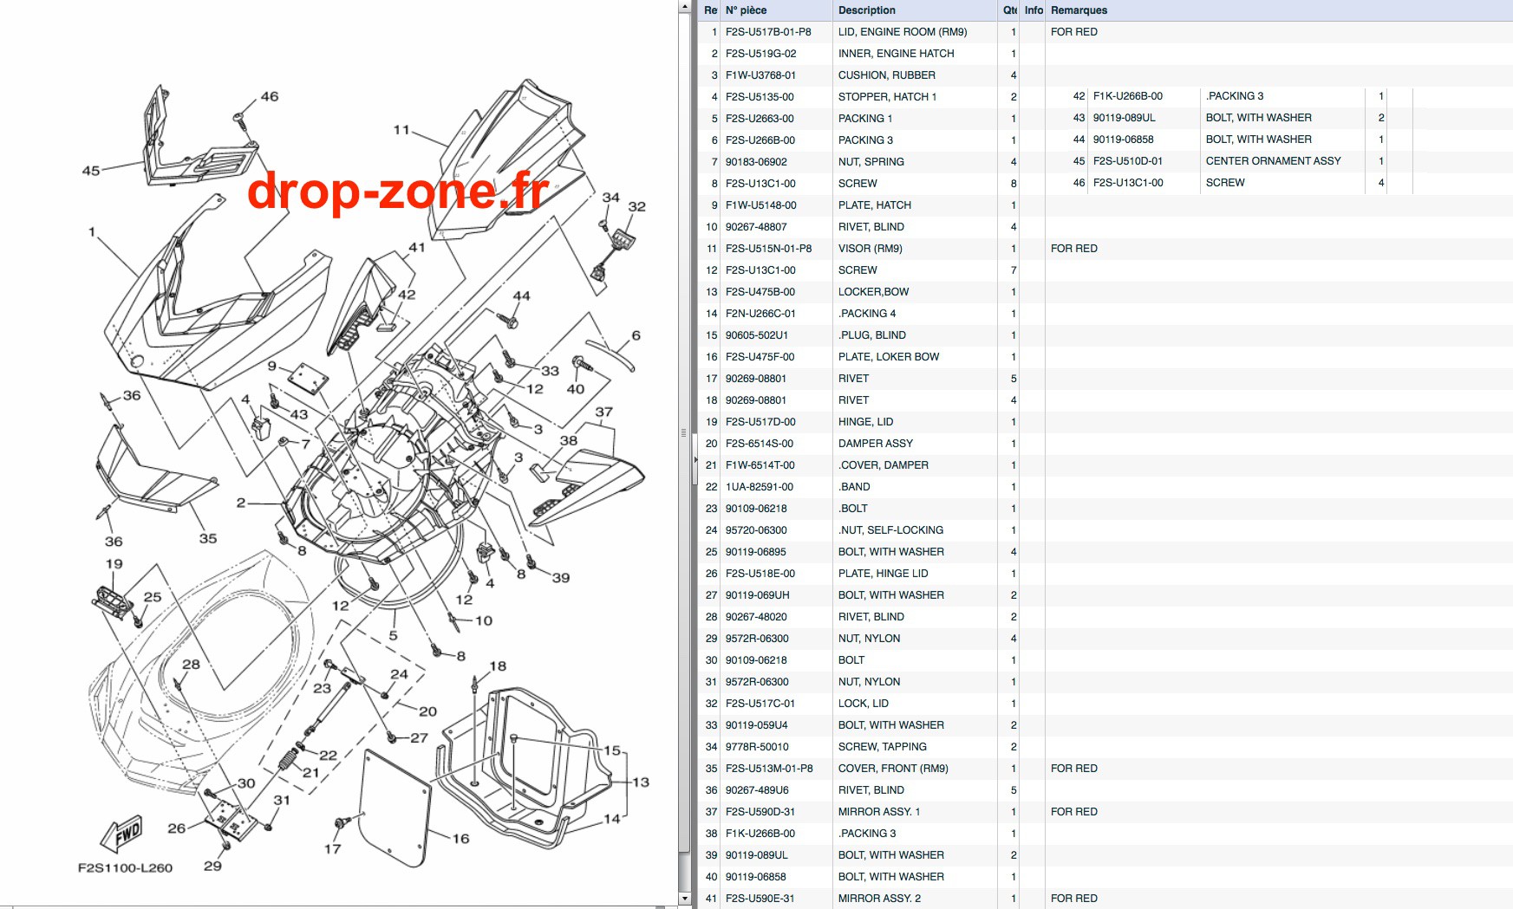Image resolution: width=1513 pixels, height=909 pixels.
Task: Select the row 'VISOR (RM9)'
Action: pos(1105,249)
